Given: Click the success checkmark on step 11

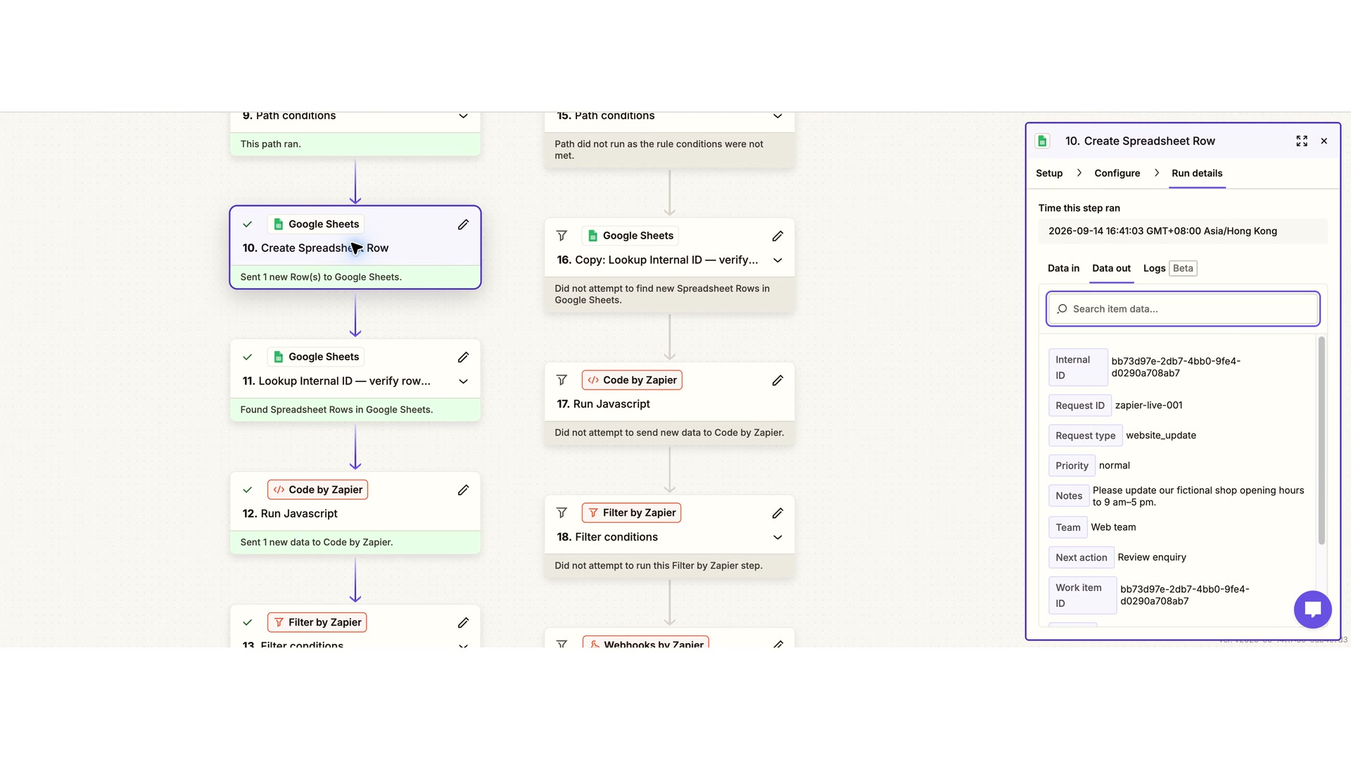Looking at the screenshot, I should 248,357.
